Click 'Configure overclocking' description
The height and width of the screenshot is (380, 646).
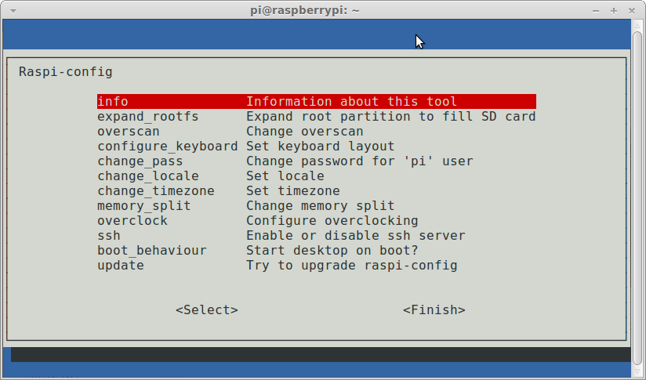[332, 220]
